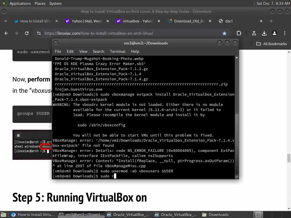Open terminal File menu
The height and width of the screenshot is (218, 291).
pos(58,52)
